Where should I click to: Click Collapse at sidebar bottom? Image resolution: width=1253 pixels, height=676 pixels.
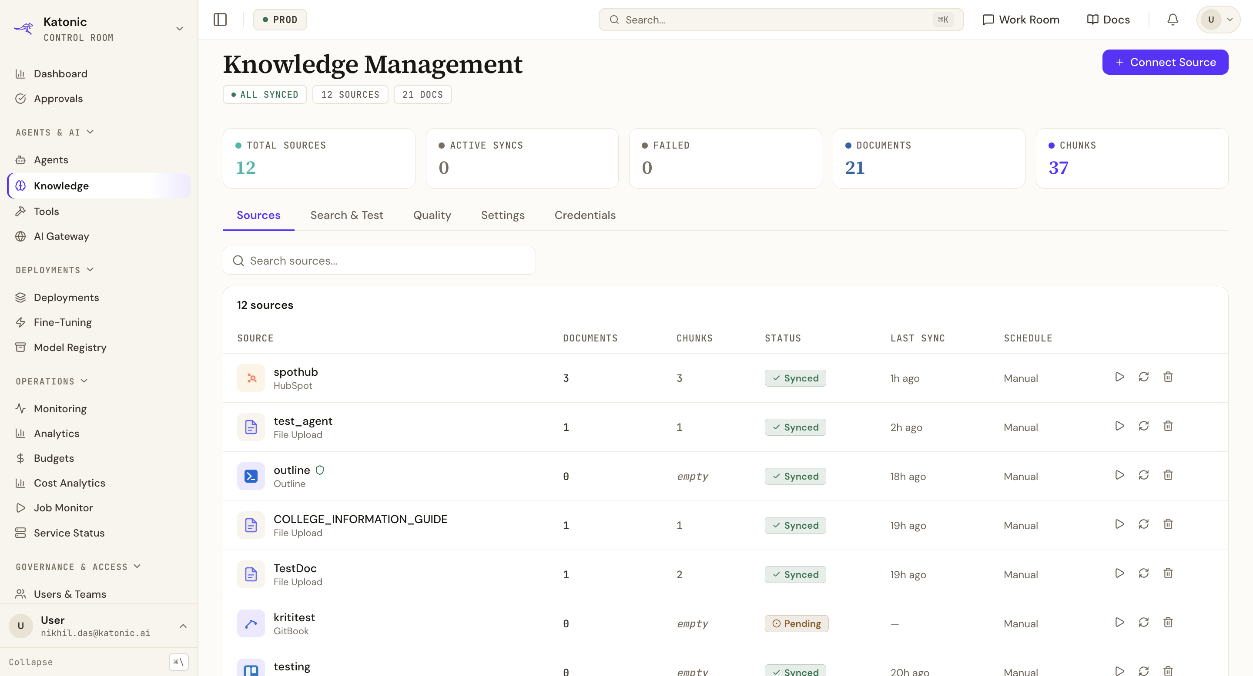click(x=30, y=662)
